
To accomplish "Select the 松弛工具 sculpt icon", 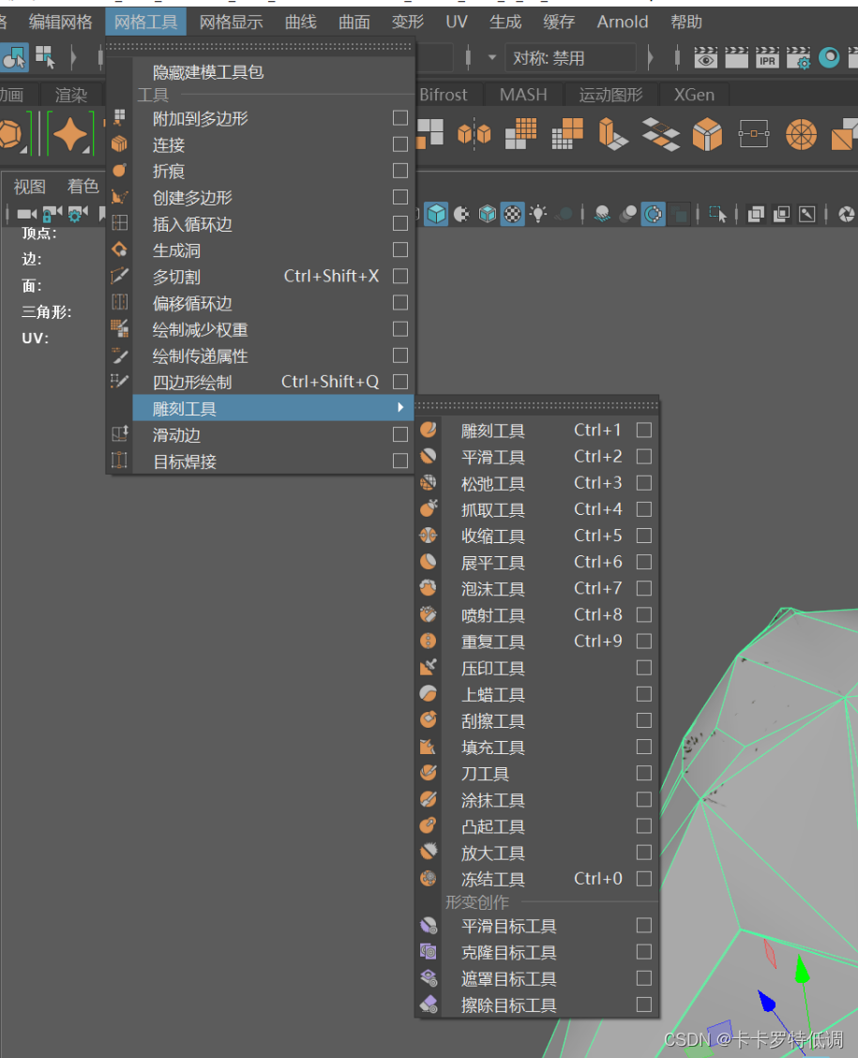I will 429,482.
